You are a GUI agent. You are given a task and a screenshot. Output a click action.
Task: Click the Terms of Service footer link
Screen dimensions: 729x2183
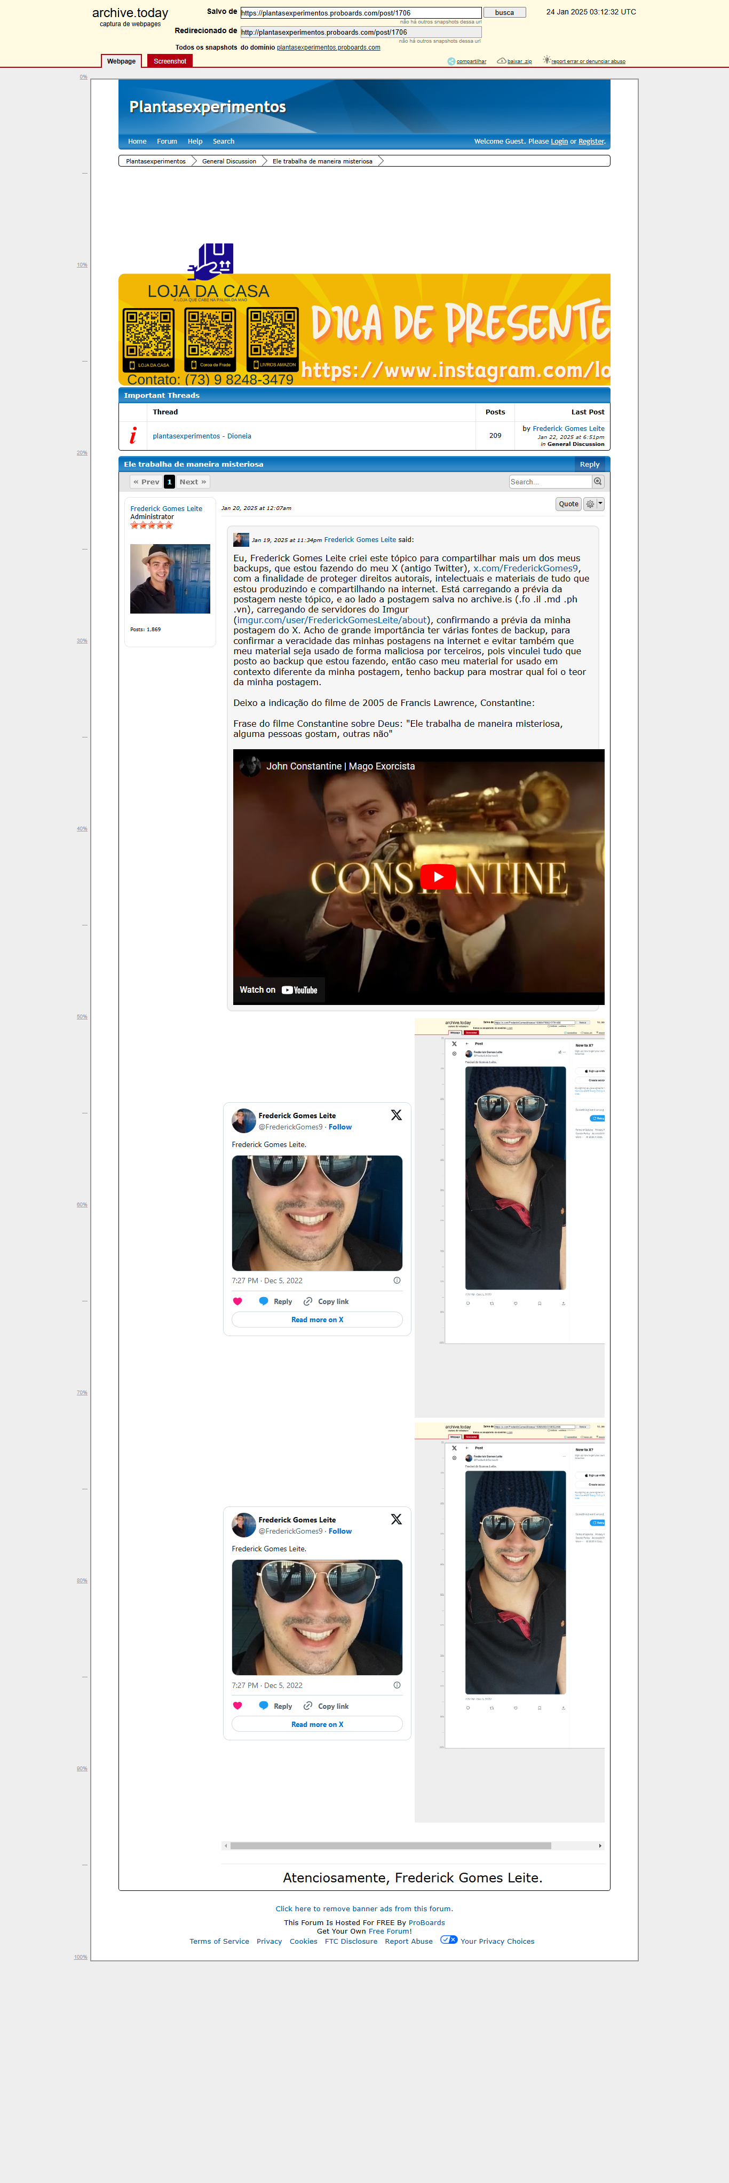(x=219, y=1941)
